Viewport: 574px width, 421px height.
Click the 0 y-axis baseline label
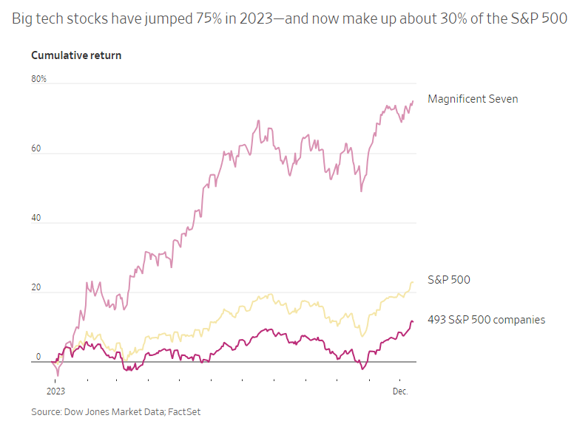[x=38, y=357]
